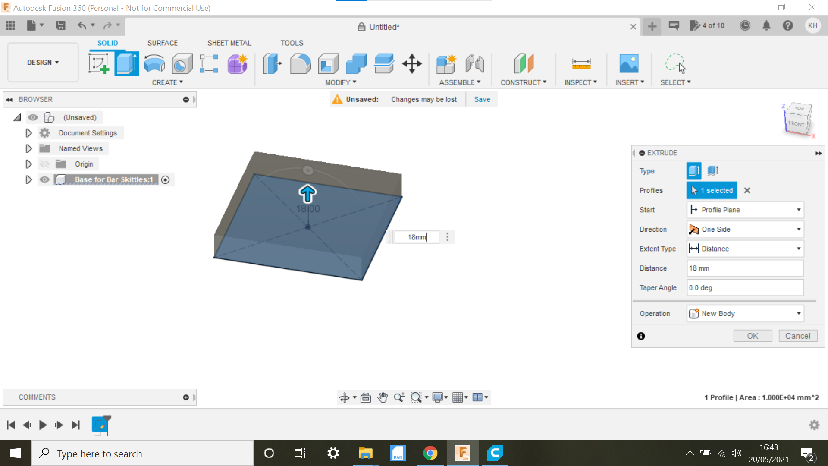Screen dimensions: 828x466
Task: Activate the Base for Bar Skittles radio button
Action: point(165,179)
